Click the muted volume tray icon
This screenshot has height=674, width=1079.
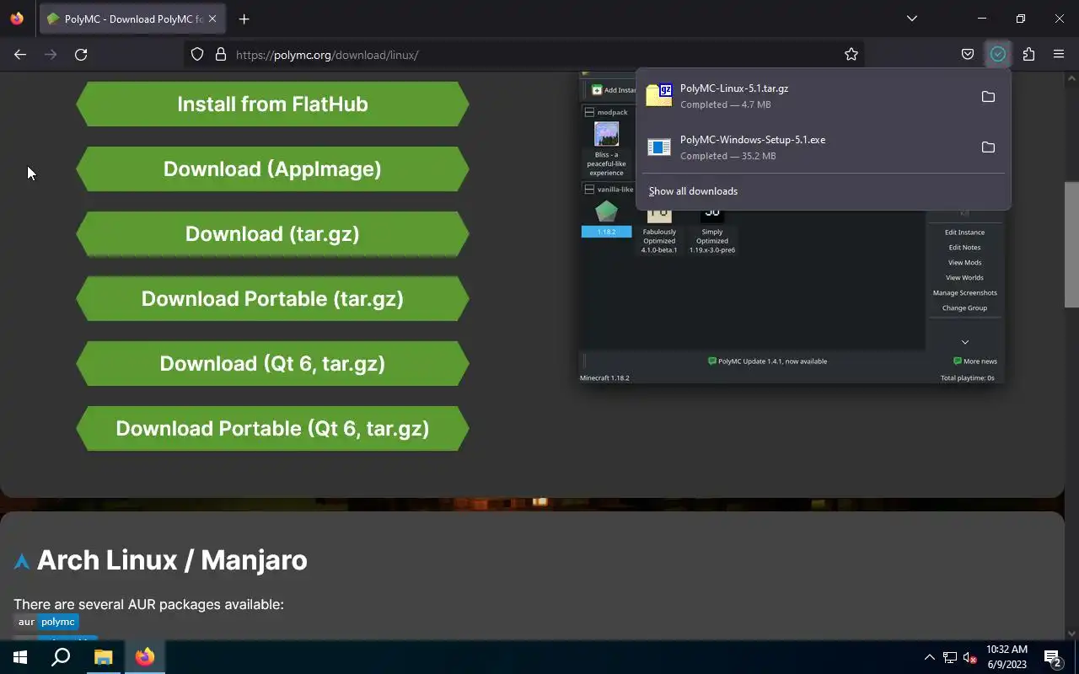click(970, 657)
